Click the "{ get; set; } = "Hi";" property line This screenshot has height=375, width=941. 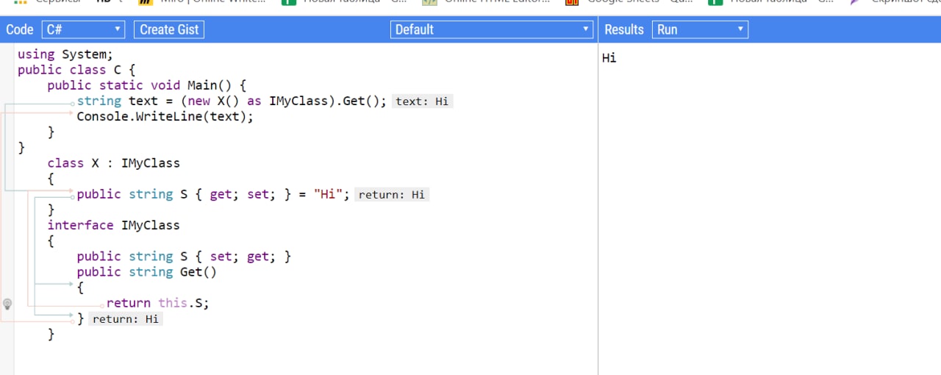pyautogui.click(x=214, y=194)
